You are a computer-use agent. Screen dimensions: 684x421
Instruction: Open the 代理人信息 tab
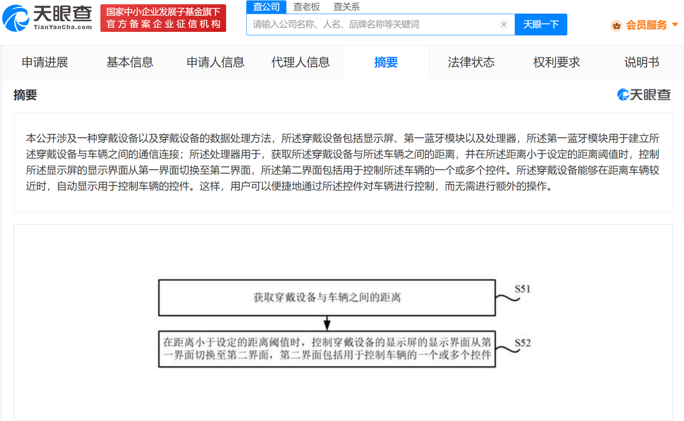click(300, 63)
